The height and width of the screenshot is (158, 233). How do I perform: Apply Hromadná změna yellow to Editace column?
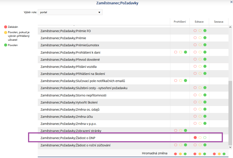click(x=200, y=154)
